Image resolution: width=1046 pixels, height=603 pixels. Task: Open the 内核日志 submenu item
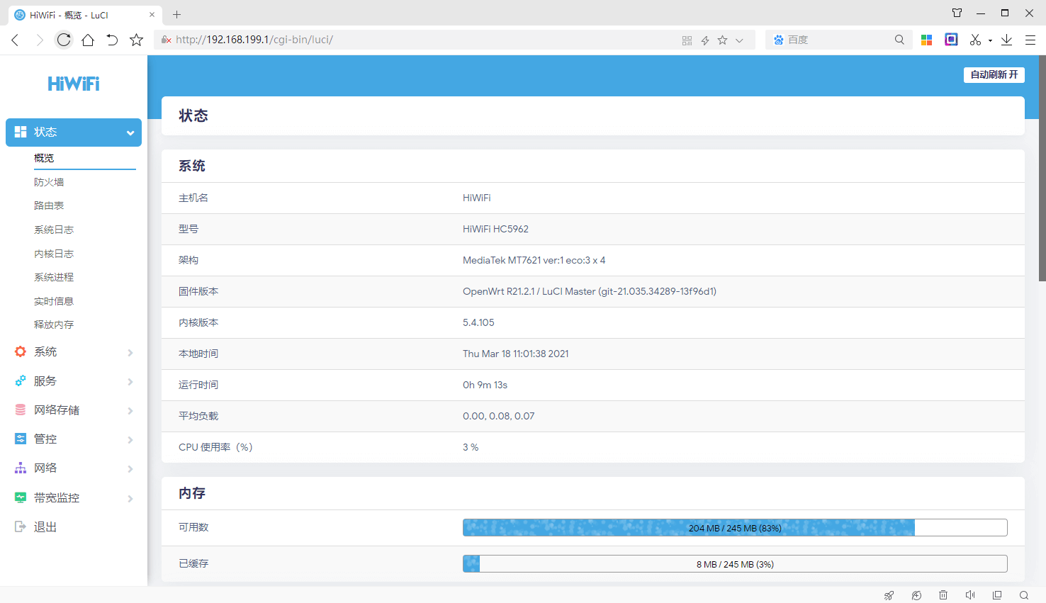[54, 254]
